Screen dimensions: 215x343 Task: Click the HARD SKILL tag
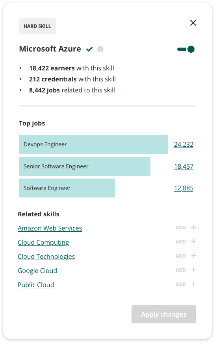click(37, 26)
